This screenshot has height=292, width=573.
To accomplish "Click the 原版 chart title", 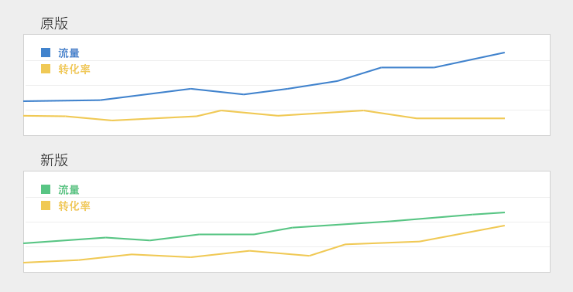I will [x=54, y=23].
